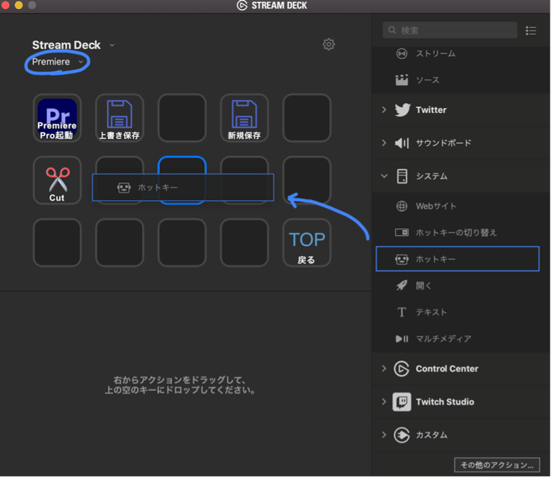Click the マルチメディア play-pause icon
The image size is (553, 478).
point(402,339)
